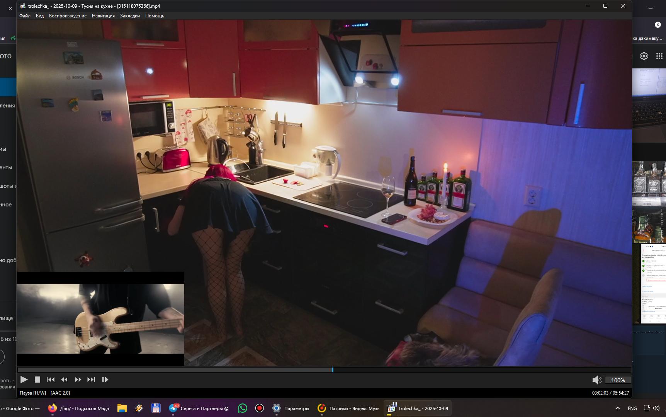Open Патрики - Яндекс.Музыка in the taskbar
The image size is (666, 417).
[348, 408]
